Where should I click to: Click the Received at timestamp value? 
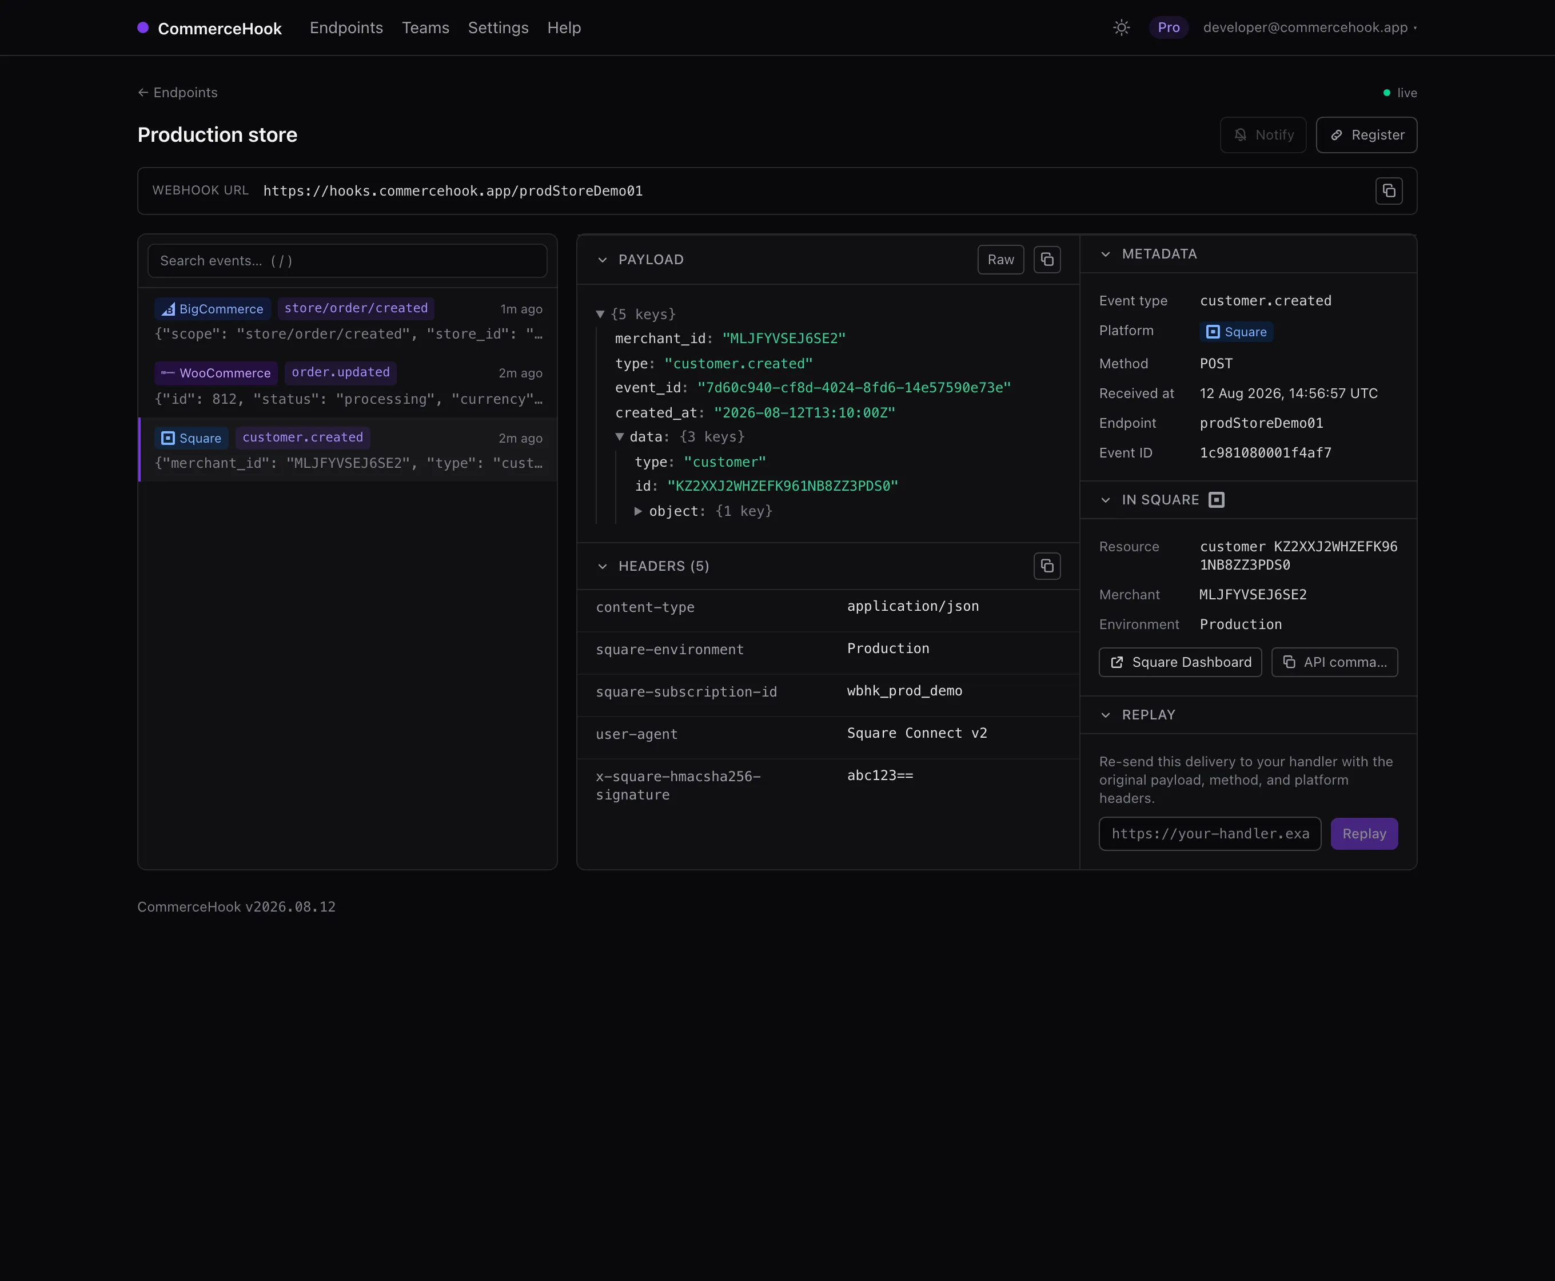tap(1289, 394)
